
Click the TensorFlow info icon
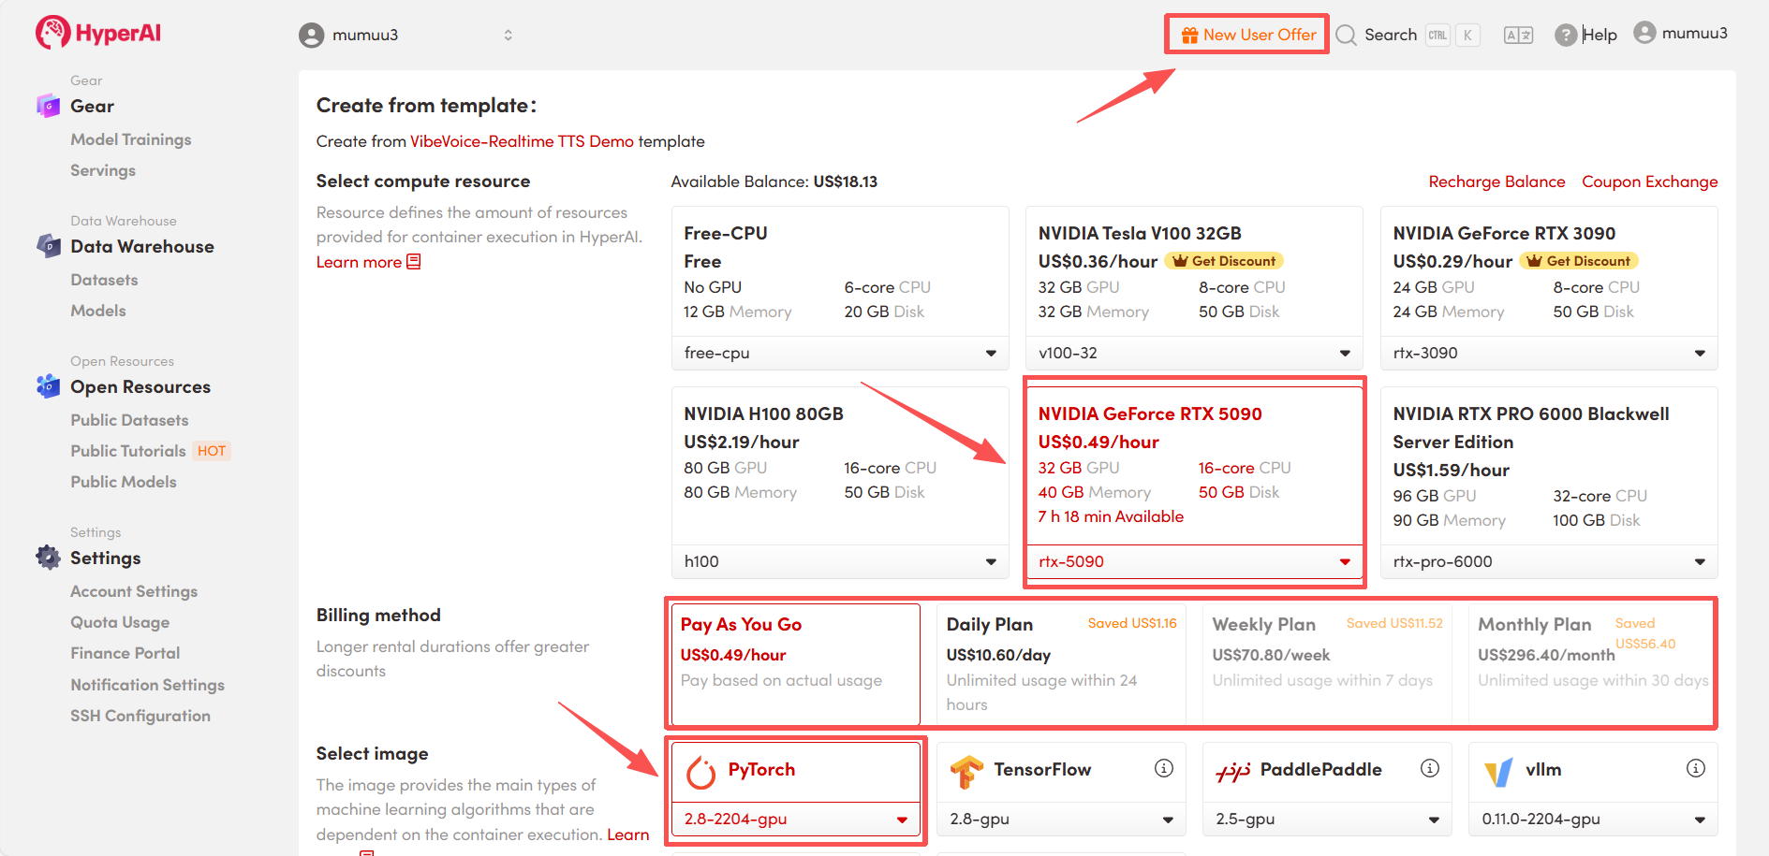[x=1163, y=768]
